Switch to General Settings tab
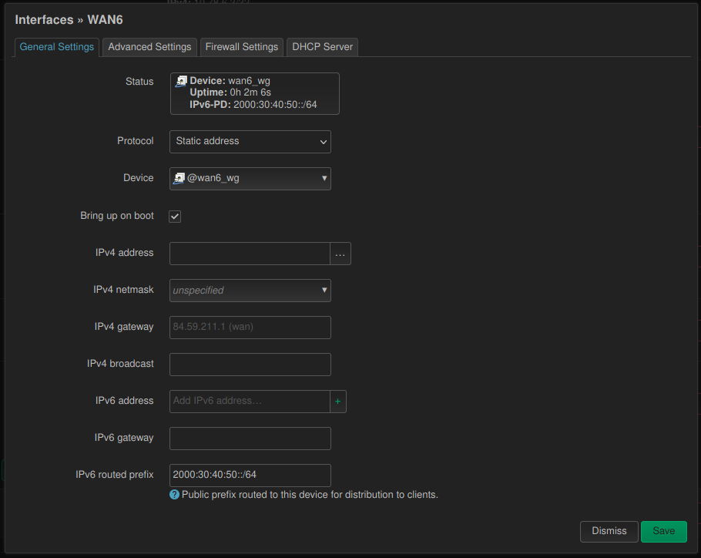701x558 pixels. [x=57, y=47]
